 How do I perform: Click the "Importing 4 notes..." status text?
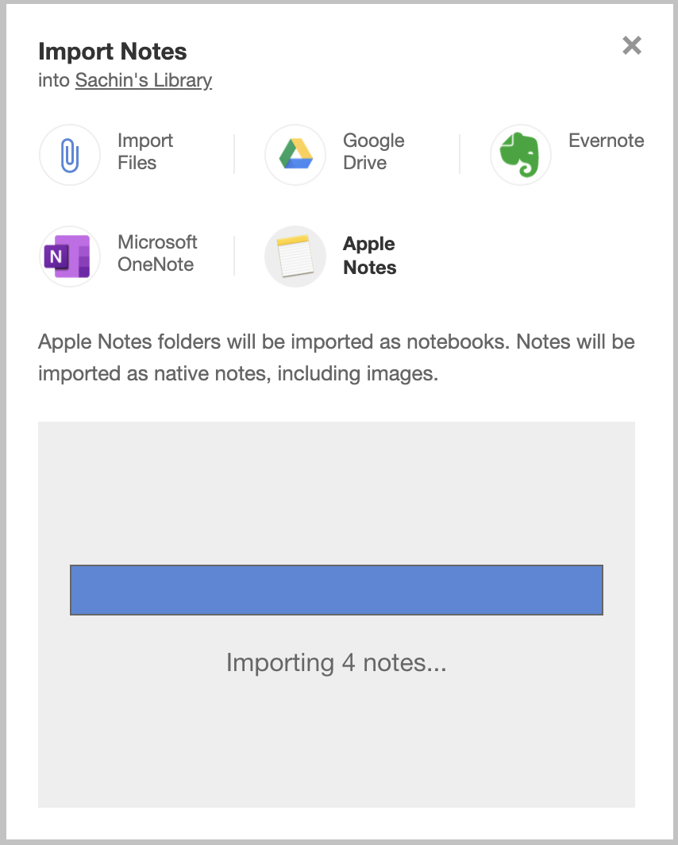[337, 662]
